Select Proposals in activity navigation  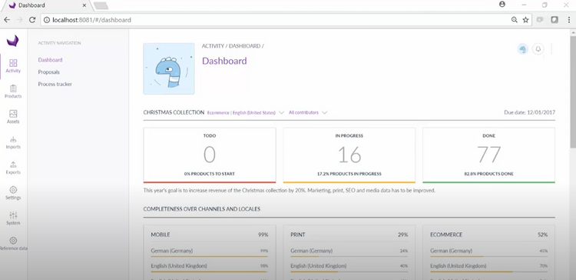49,72
